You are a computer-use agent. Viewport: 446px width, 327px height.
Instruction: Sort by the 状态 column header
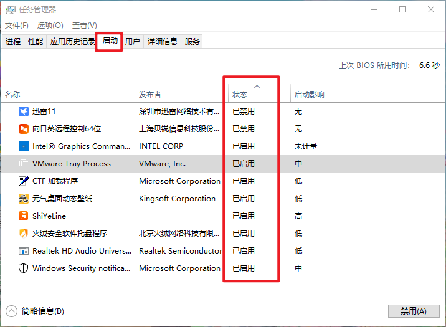pos(259,93)
